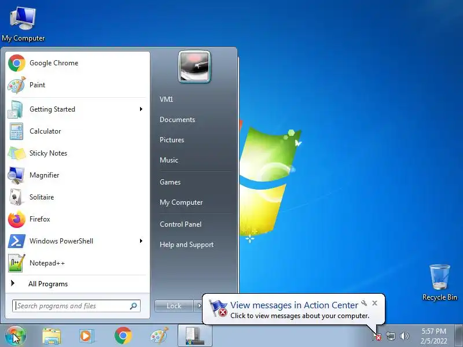Expand the Windows PowerShell jump list arrow
Image resolution: width=463 pixels, height=347 pixels.
coord(141,241)
